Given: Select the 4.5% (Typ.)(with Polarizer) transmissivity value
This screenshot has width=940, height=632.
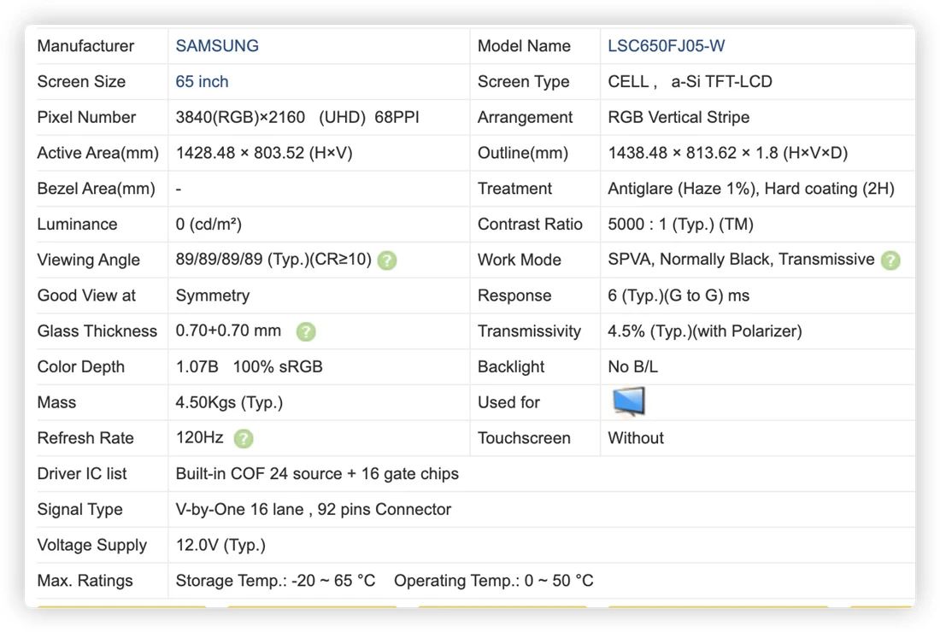Looking at the screenshot, I should click(705, 331).
